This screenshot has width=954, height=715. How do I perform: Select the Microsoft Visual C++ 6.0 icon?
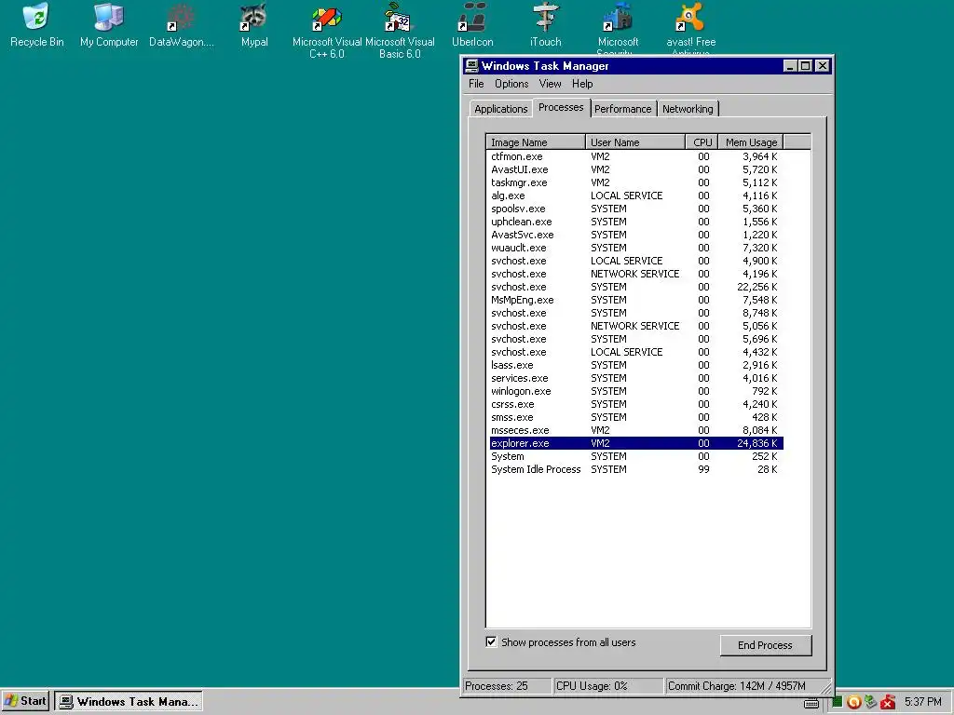(x=327, y=31)
